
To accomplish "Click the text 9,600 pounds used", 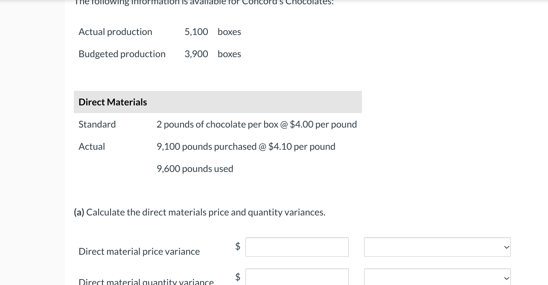I will click(195, 169).
